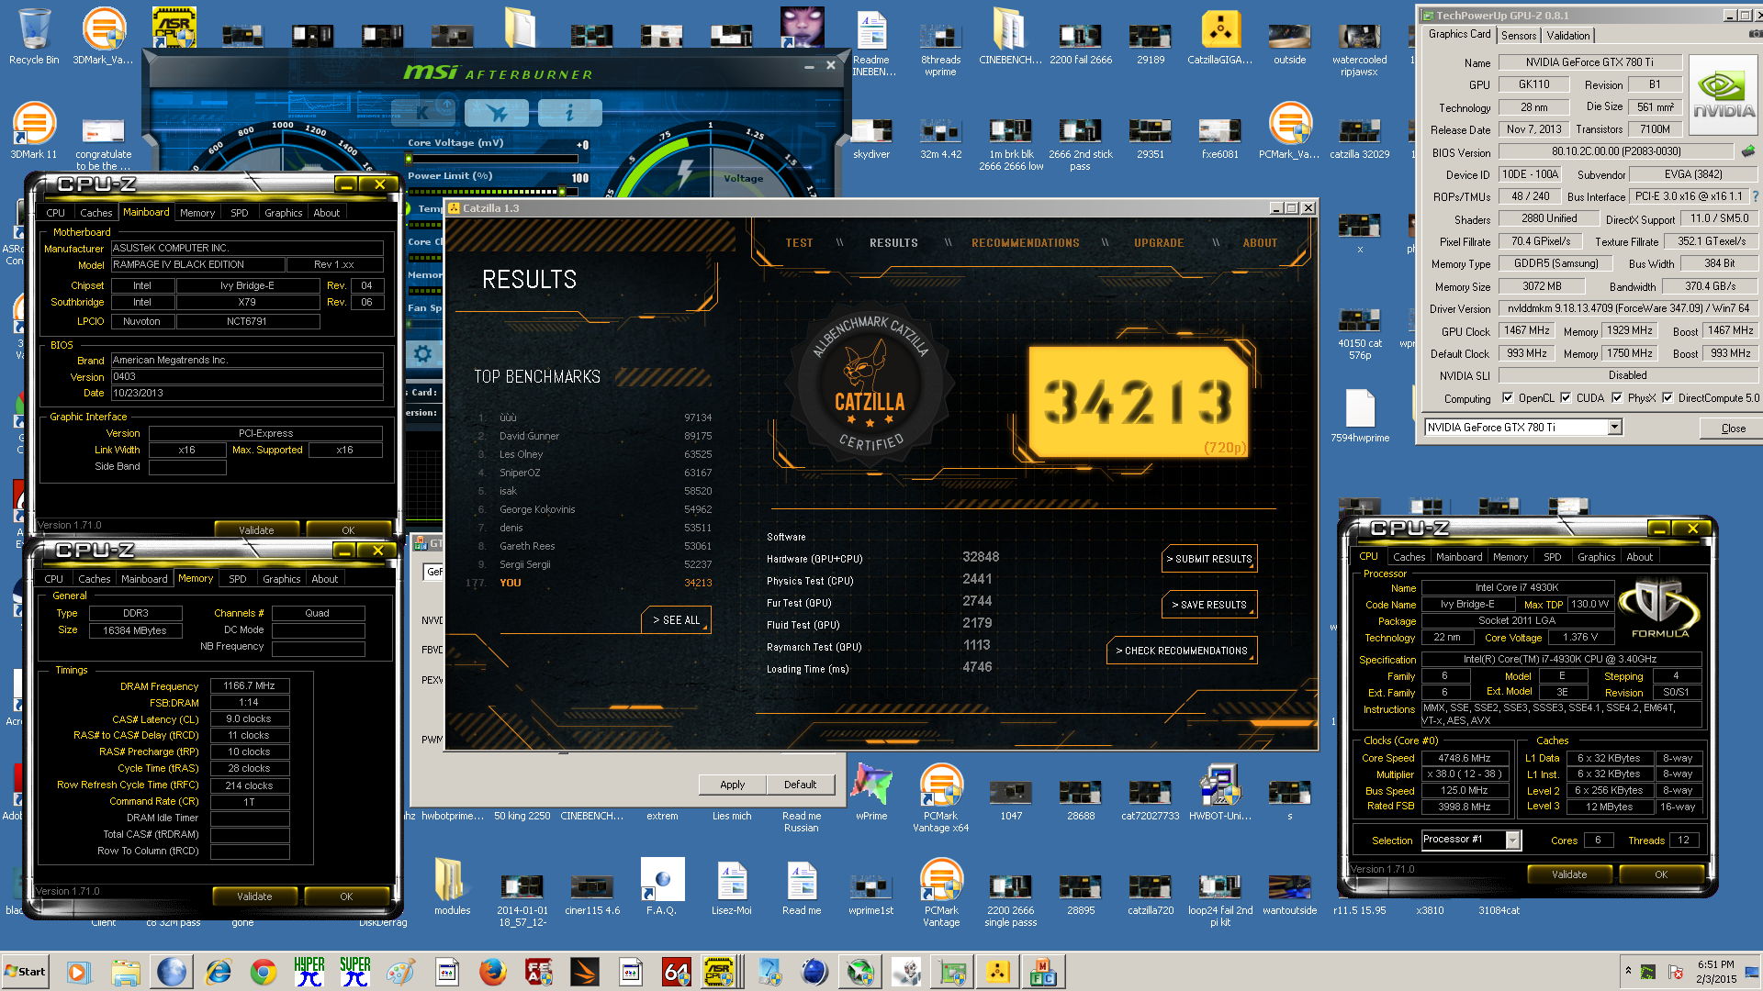The image size is (1763, 991).
Task: Click the Hardware (GPU+CPU) score 32848
Action: (x=980, y=557)
